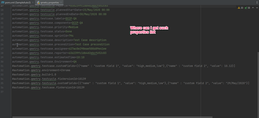Click the value "Chrome" on line 32
Screen dimensions: 259x118
66,70
